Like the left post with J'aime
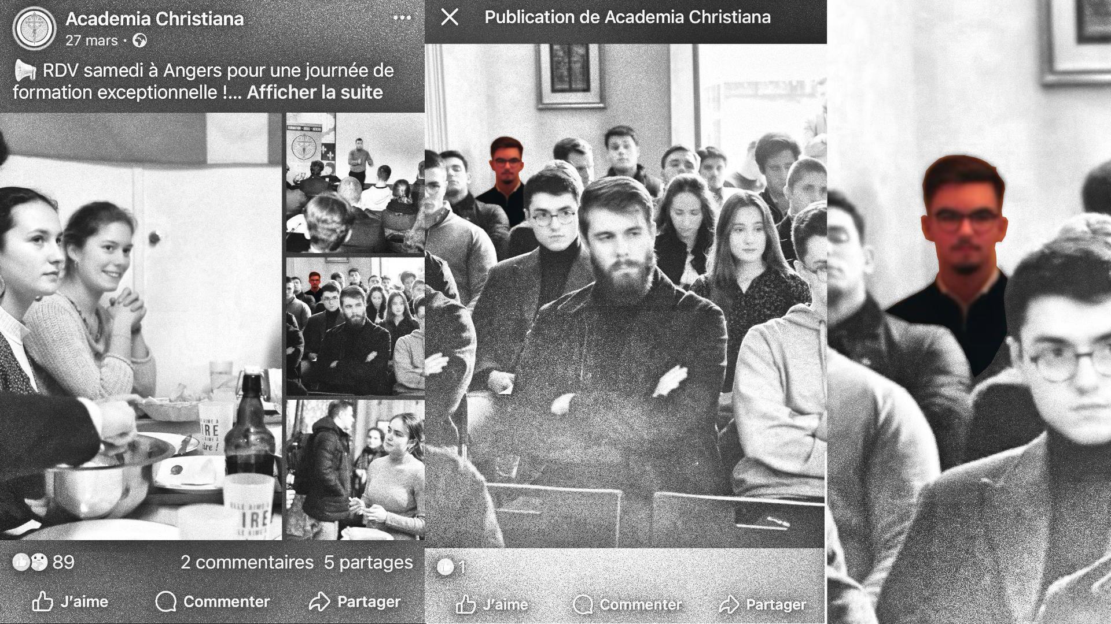The width and height of the screenshot is (1111, 624). pos(70,601)
